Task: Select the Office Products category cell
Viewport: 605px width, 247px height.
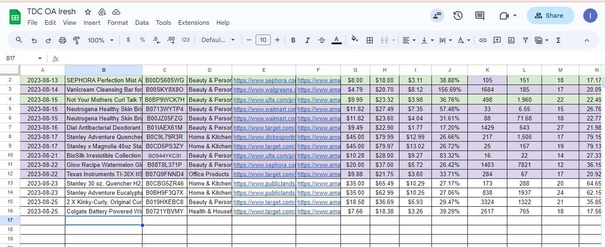Action: [210, 174]
